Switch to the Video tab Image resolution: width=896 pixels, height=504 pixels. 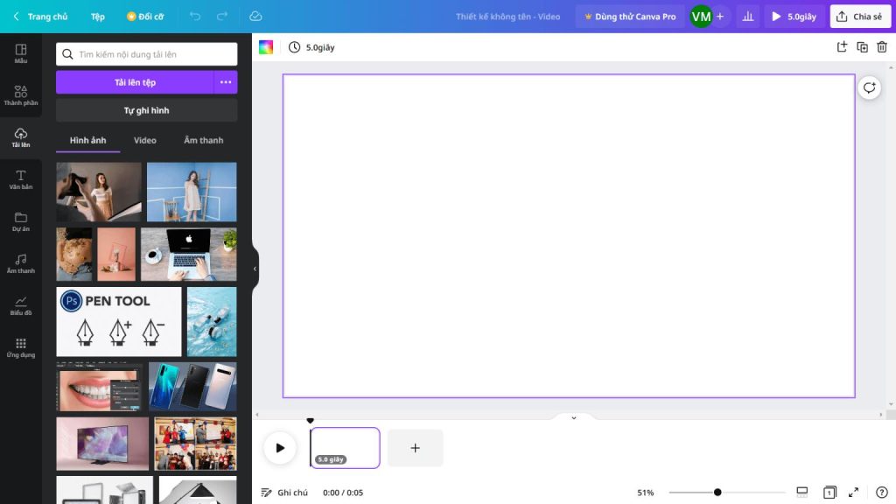[x=144, y=140]
